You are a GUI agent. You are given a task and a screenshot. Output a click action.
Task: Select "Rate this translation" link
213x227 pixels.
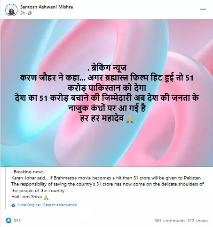(x=60, y=205)
